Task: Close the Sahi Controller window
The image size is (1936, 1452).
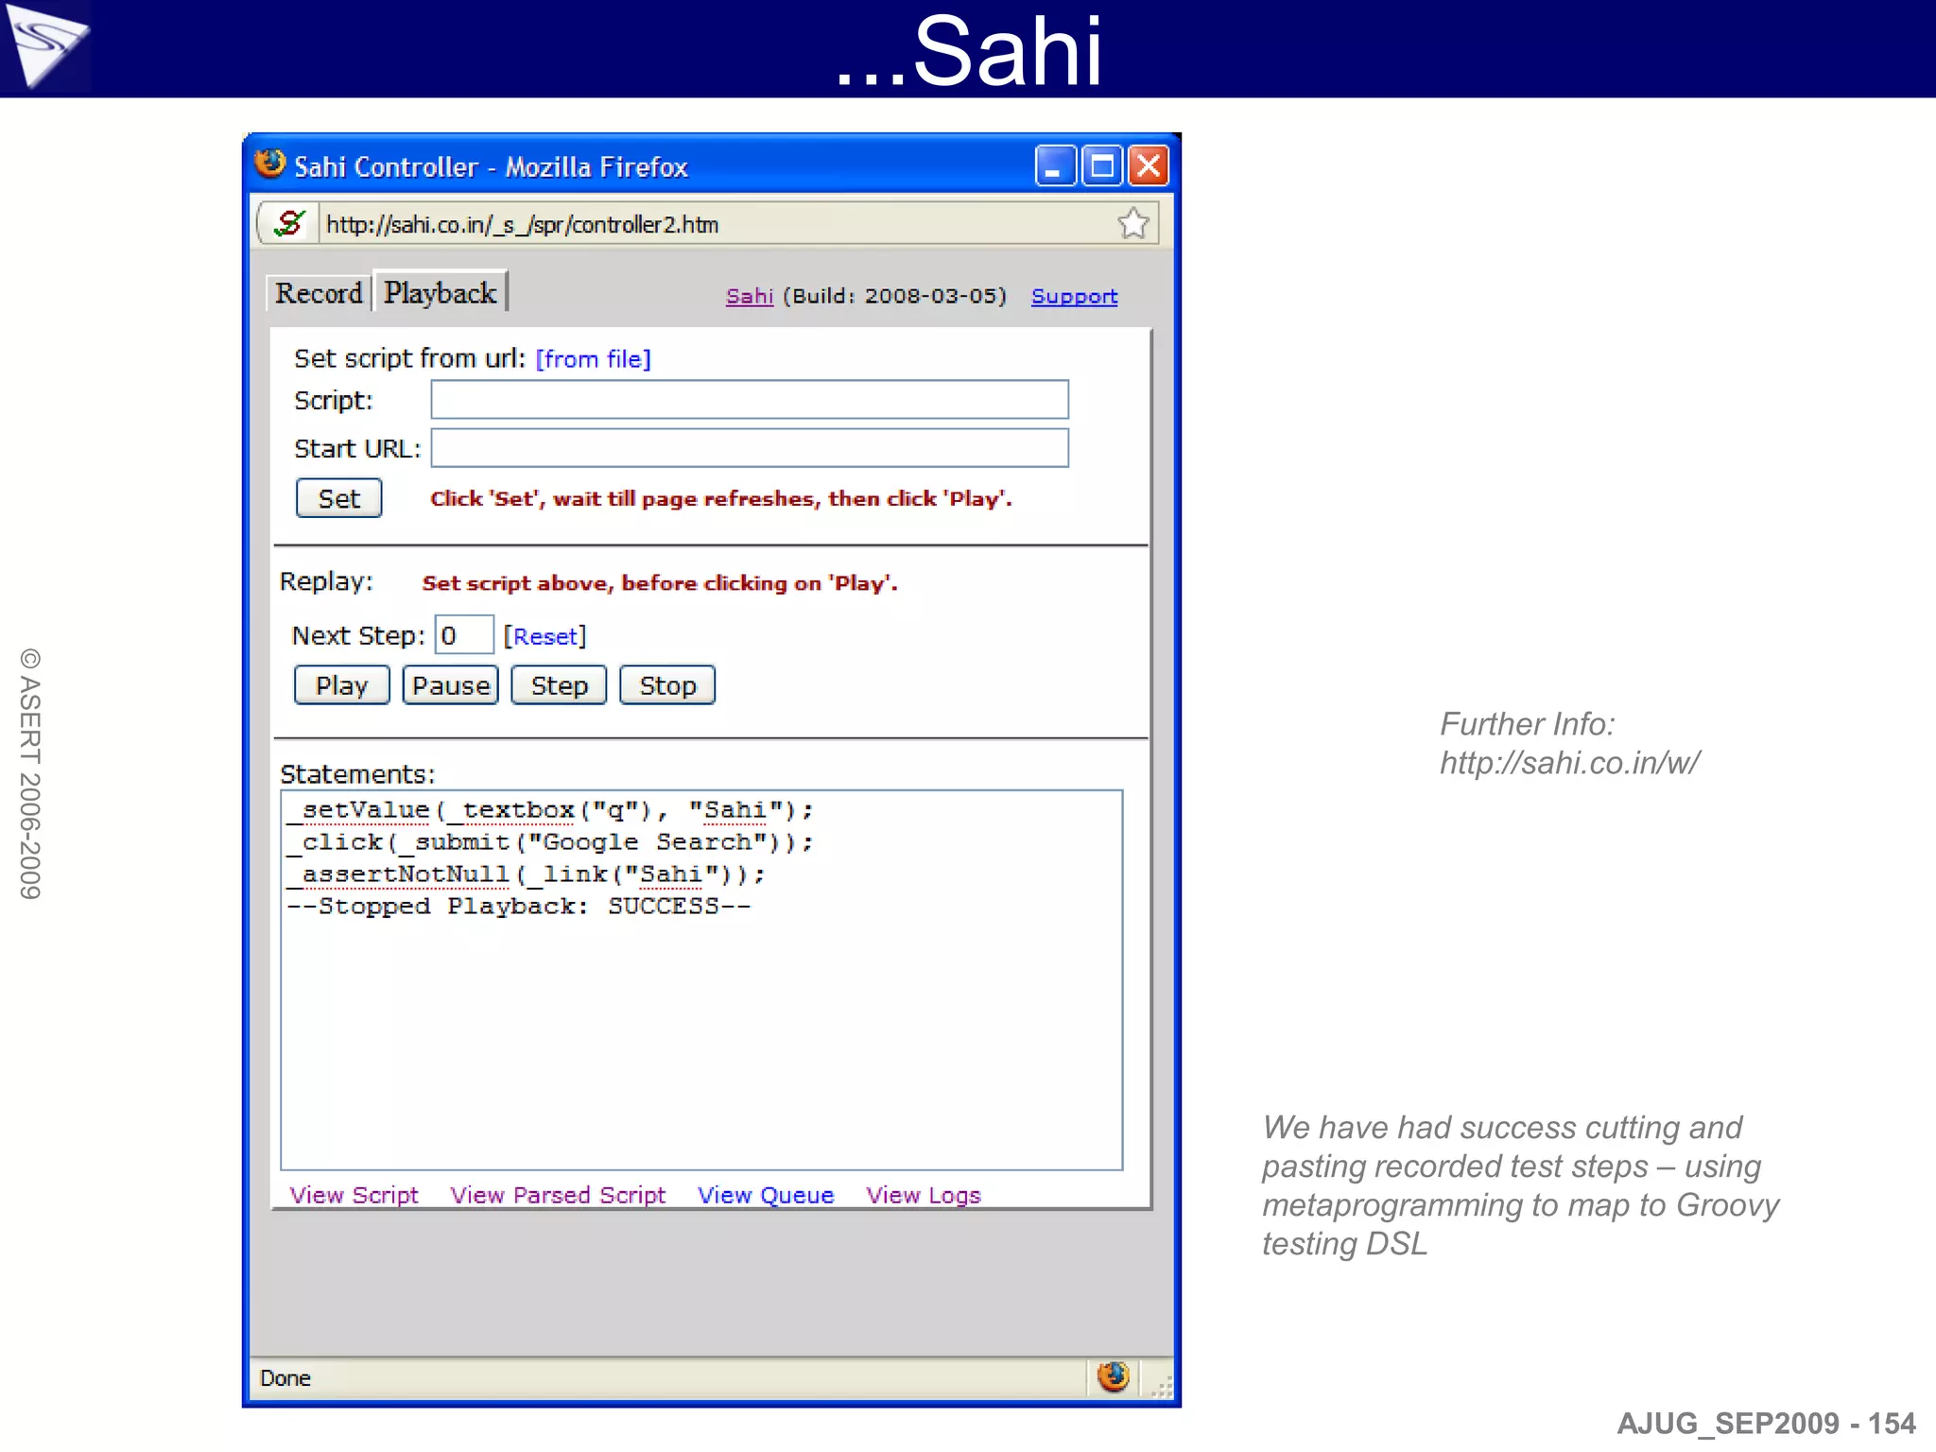Action: point(1149,166)
